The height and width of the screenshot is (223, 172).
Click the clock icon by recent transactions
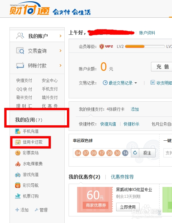pyautogui.click(x=105, y=83)
